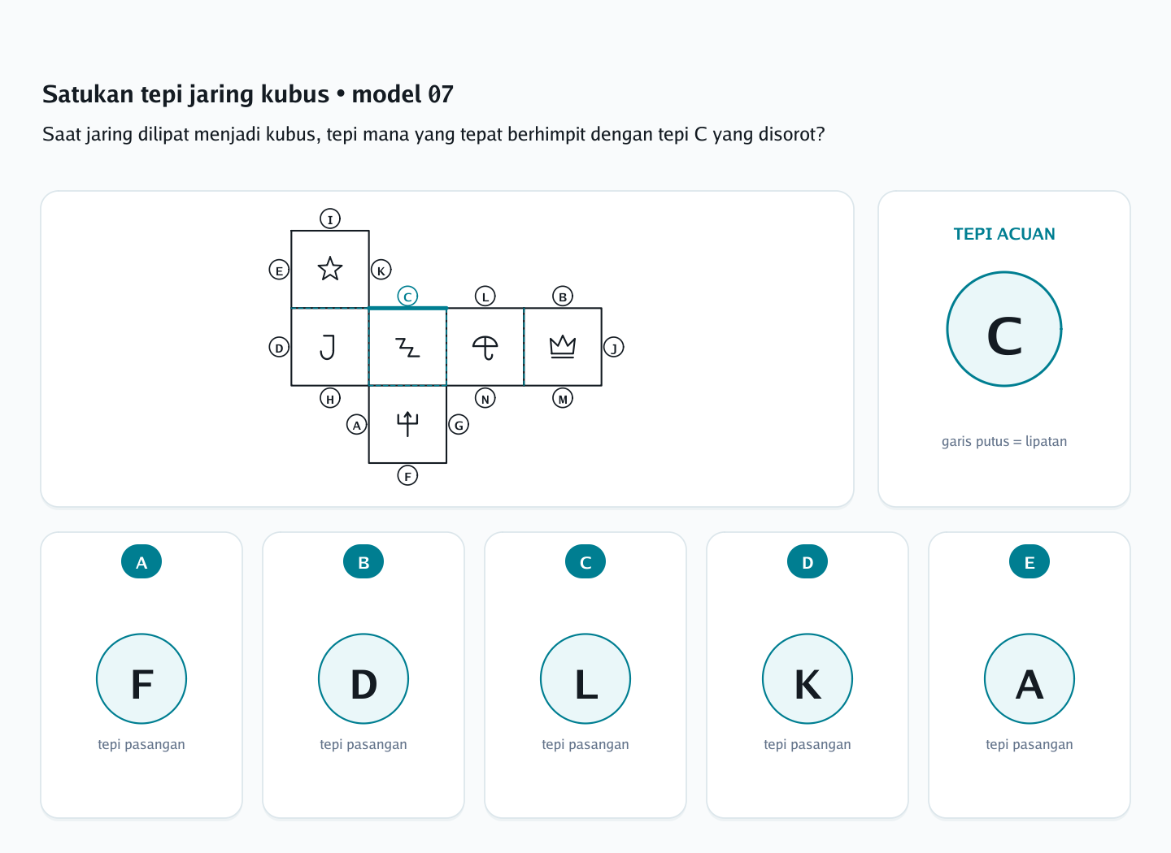
Task: Click the highlighted edge label C on the net
Action: click(407, 297)
